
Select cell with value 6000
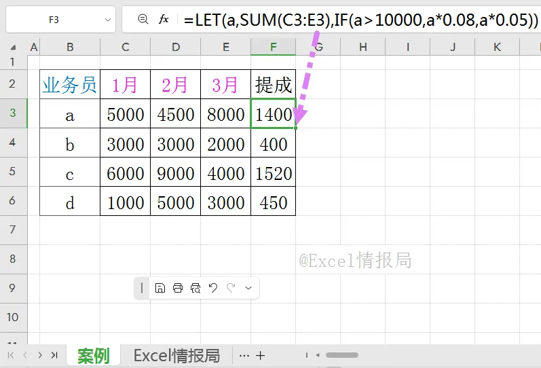126,172
